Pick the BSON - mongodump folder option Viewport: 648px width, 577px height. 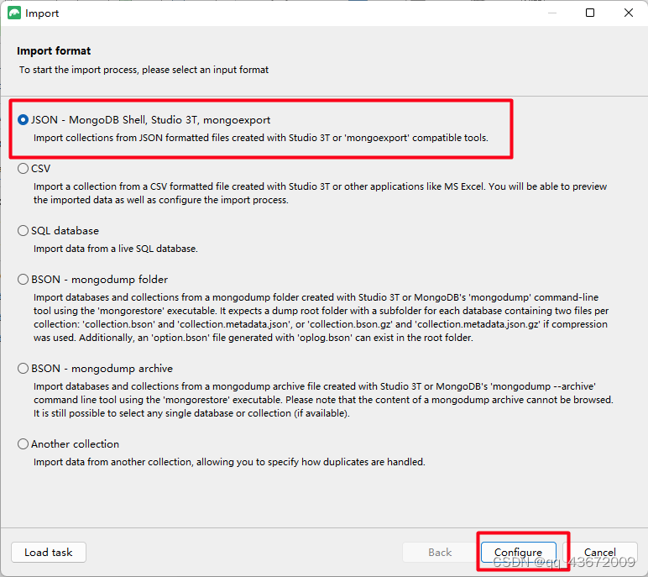24,280
